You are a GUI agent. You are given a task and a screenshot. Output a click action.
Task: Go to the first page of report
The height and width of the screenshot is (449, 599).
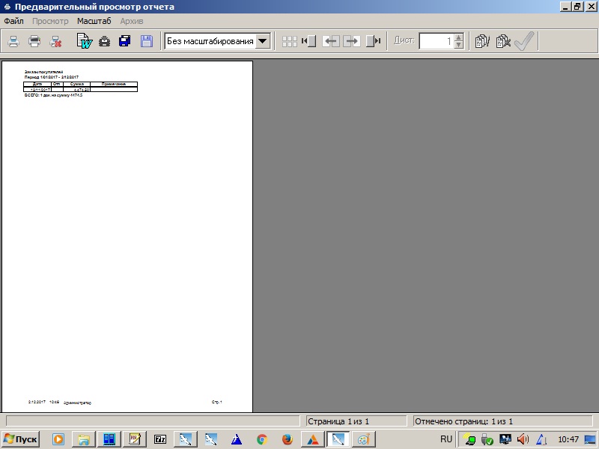308,41
